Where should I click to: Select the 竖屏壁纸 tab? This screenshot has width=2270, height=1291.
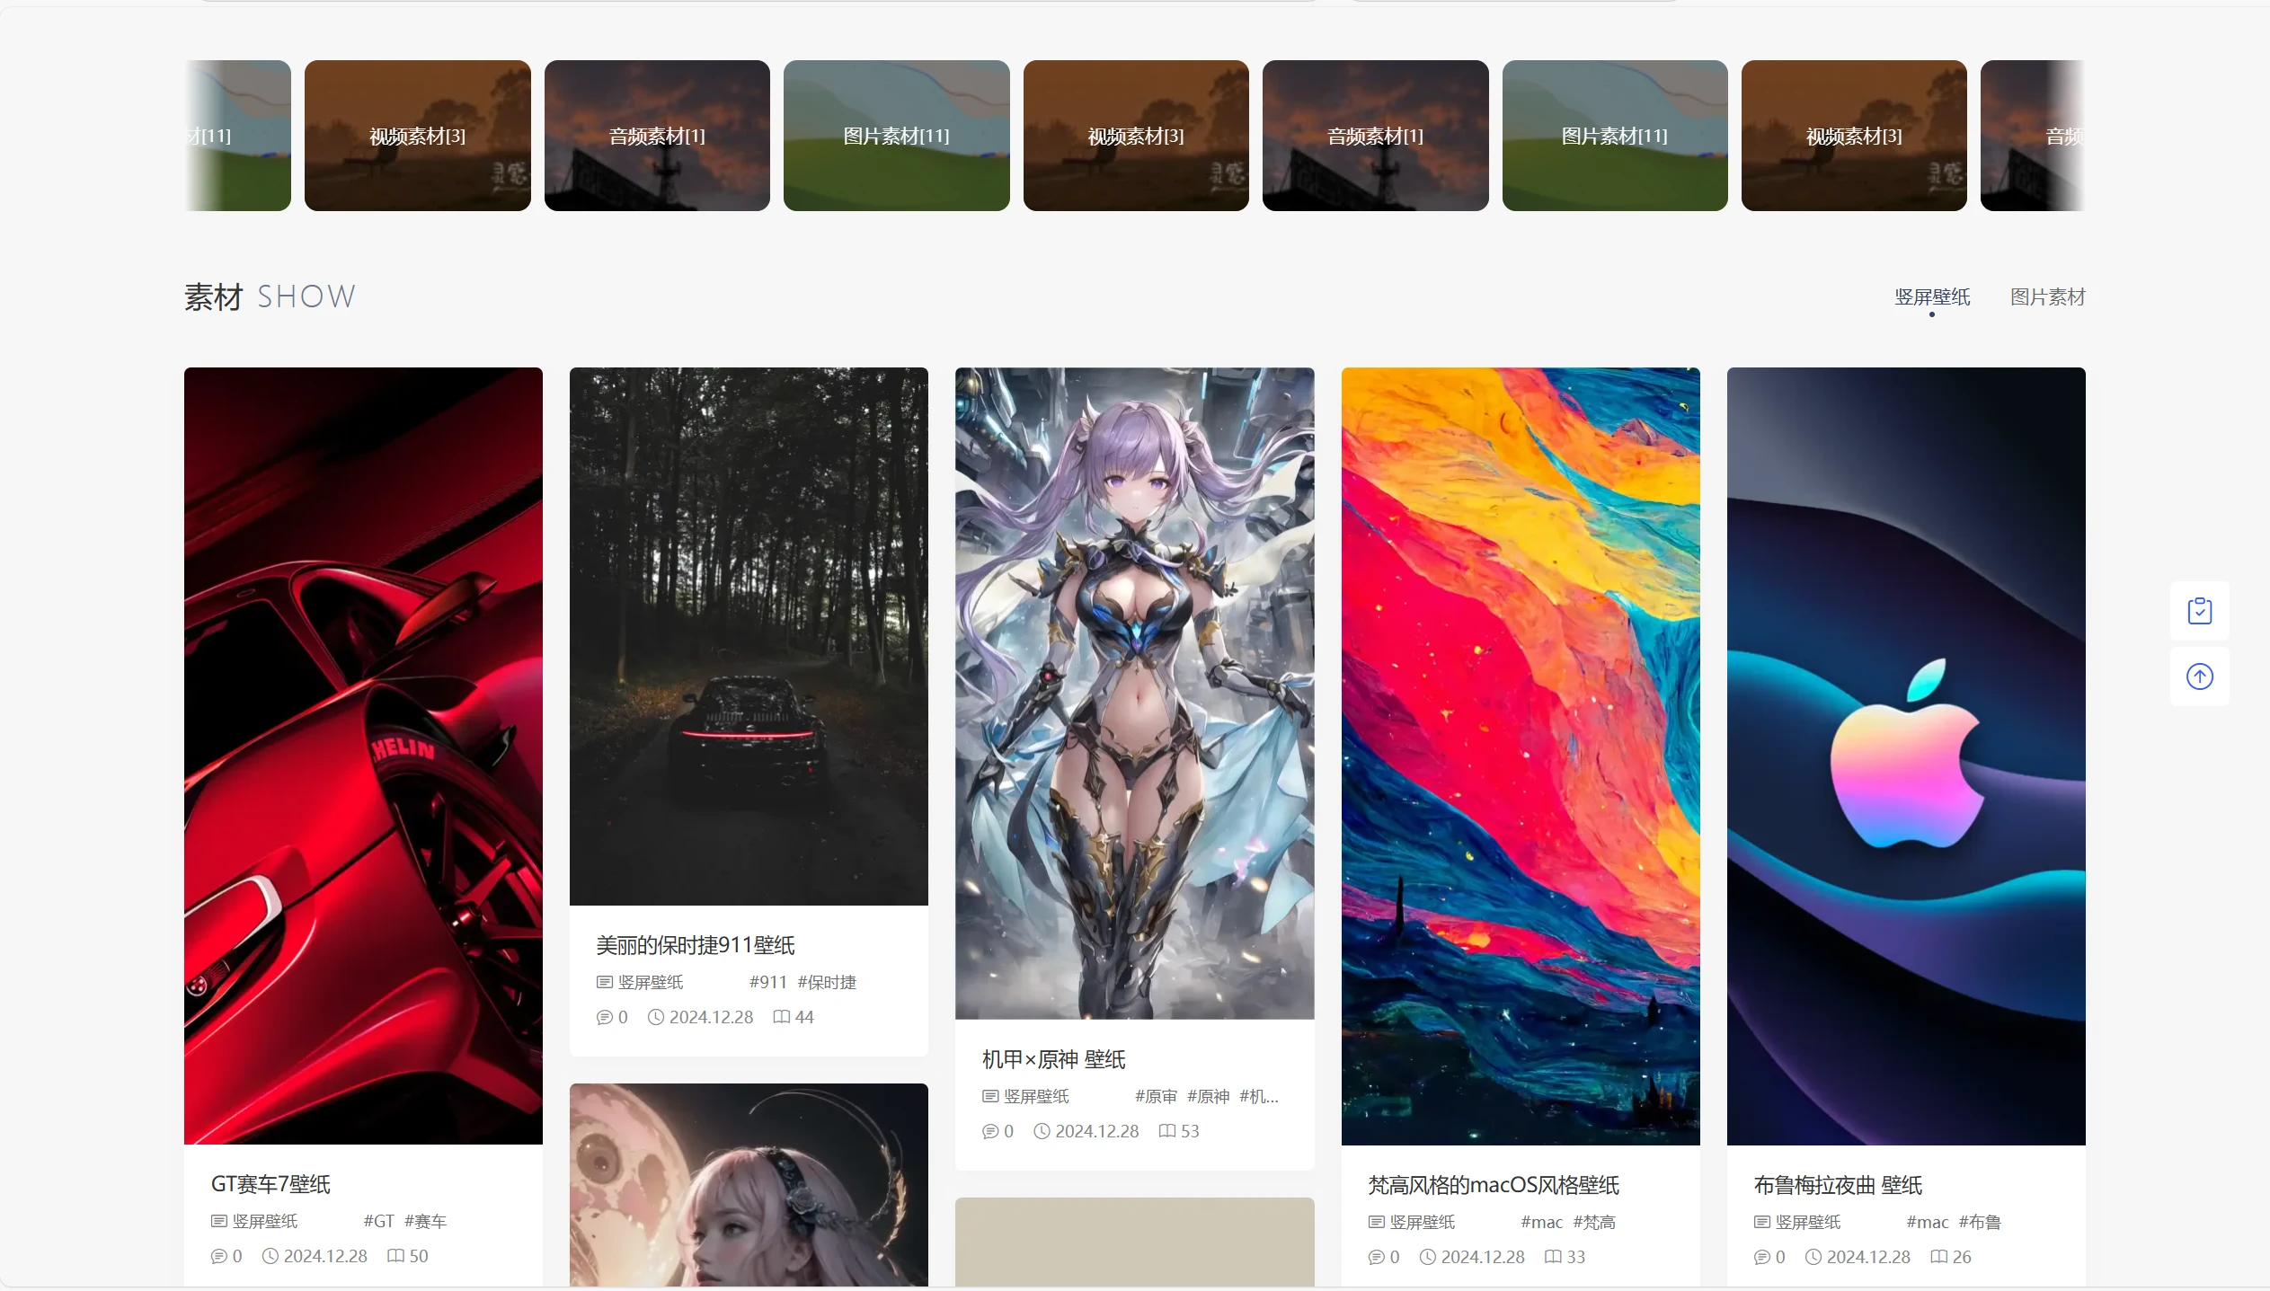[1931, 296]
